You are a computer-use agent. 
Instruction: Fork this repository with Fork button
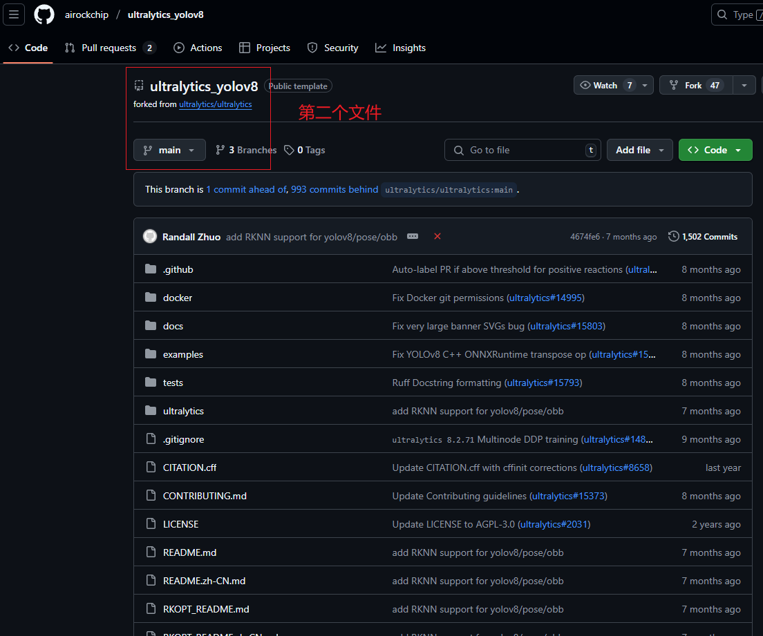(x=696, y=85)
